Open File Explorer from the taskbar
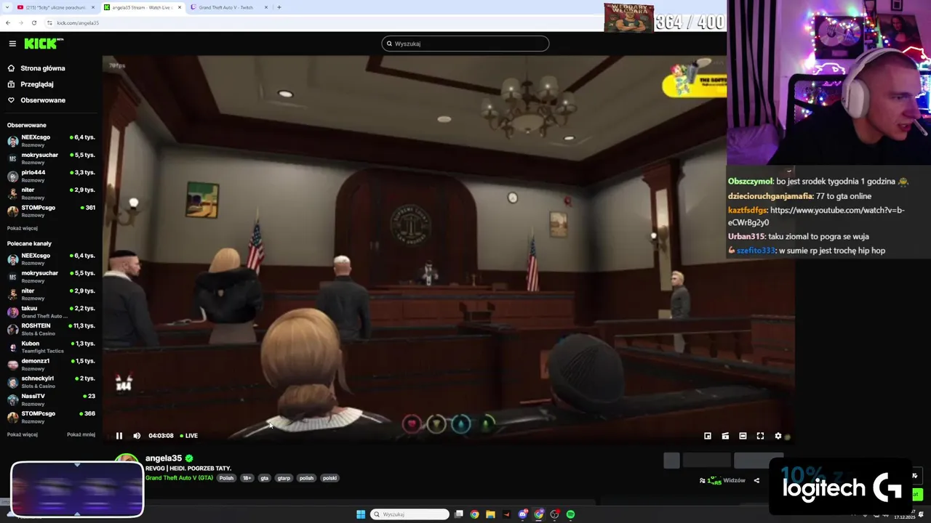The width and height of the screenshot is (931, 523). tap(491, 514)
